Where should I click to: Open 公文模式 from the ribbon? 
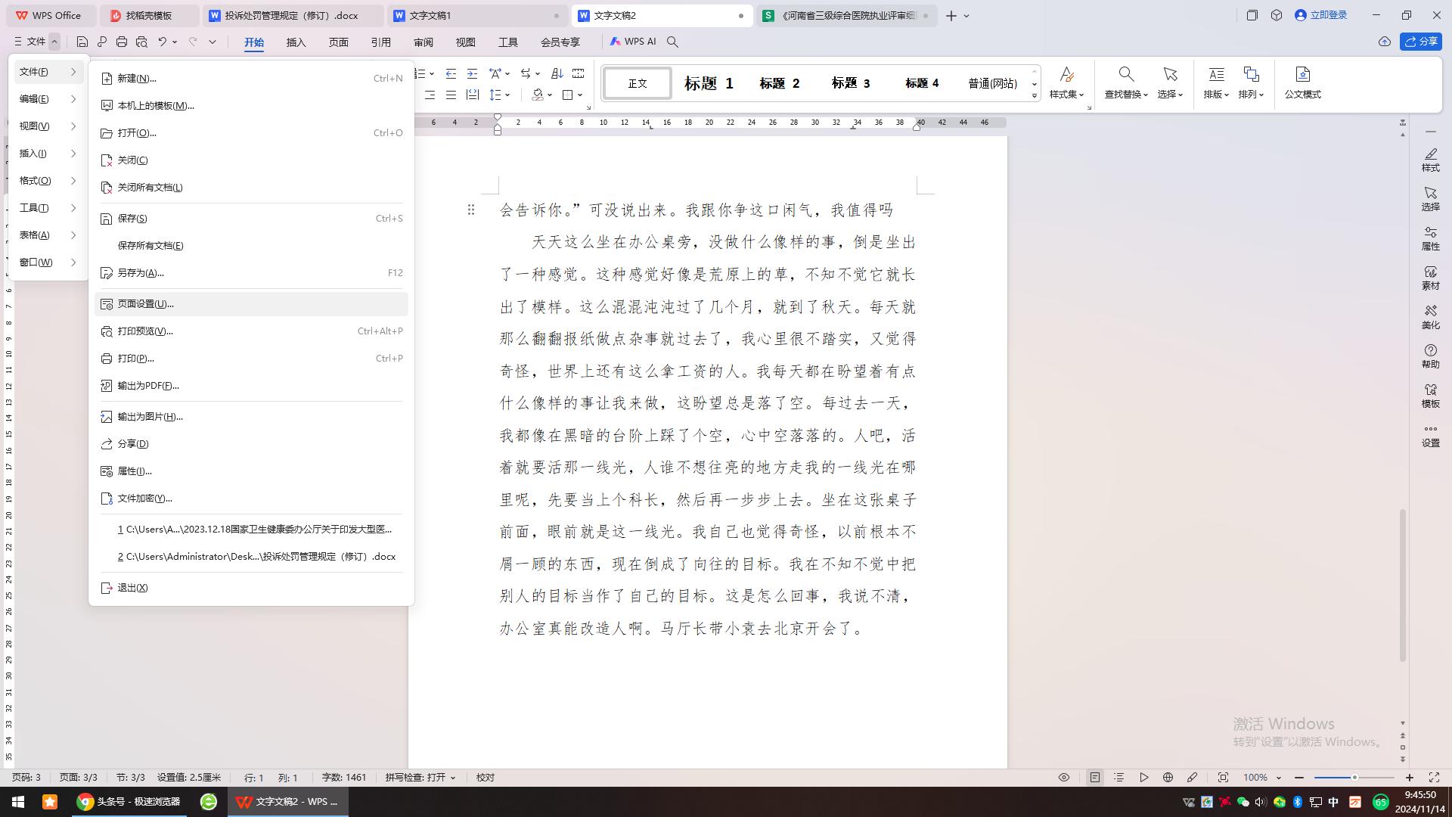tap(1302, 82)
